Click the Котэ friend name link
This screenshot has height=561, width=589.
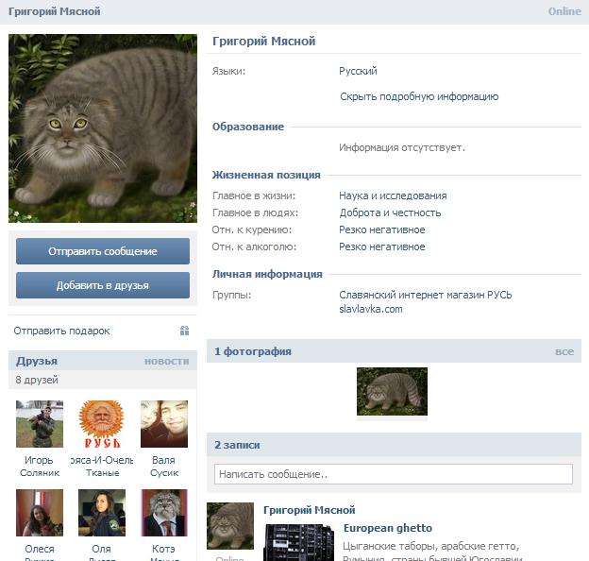(x=163, y=549)
